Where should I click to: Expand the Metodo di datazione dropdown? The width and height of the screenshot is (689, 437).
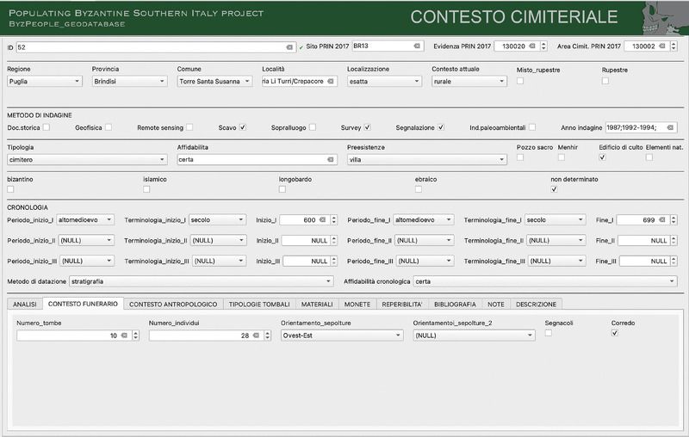[x=200, y=280]
